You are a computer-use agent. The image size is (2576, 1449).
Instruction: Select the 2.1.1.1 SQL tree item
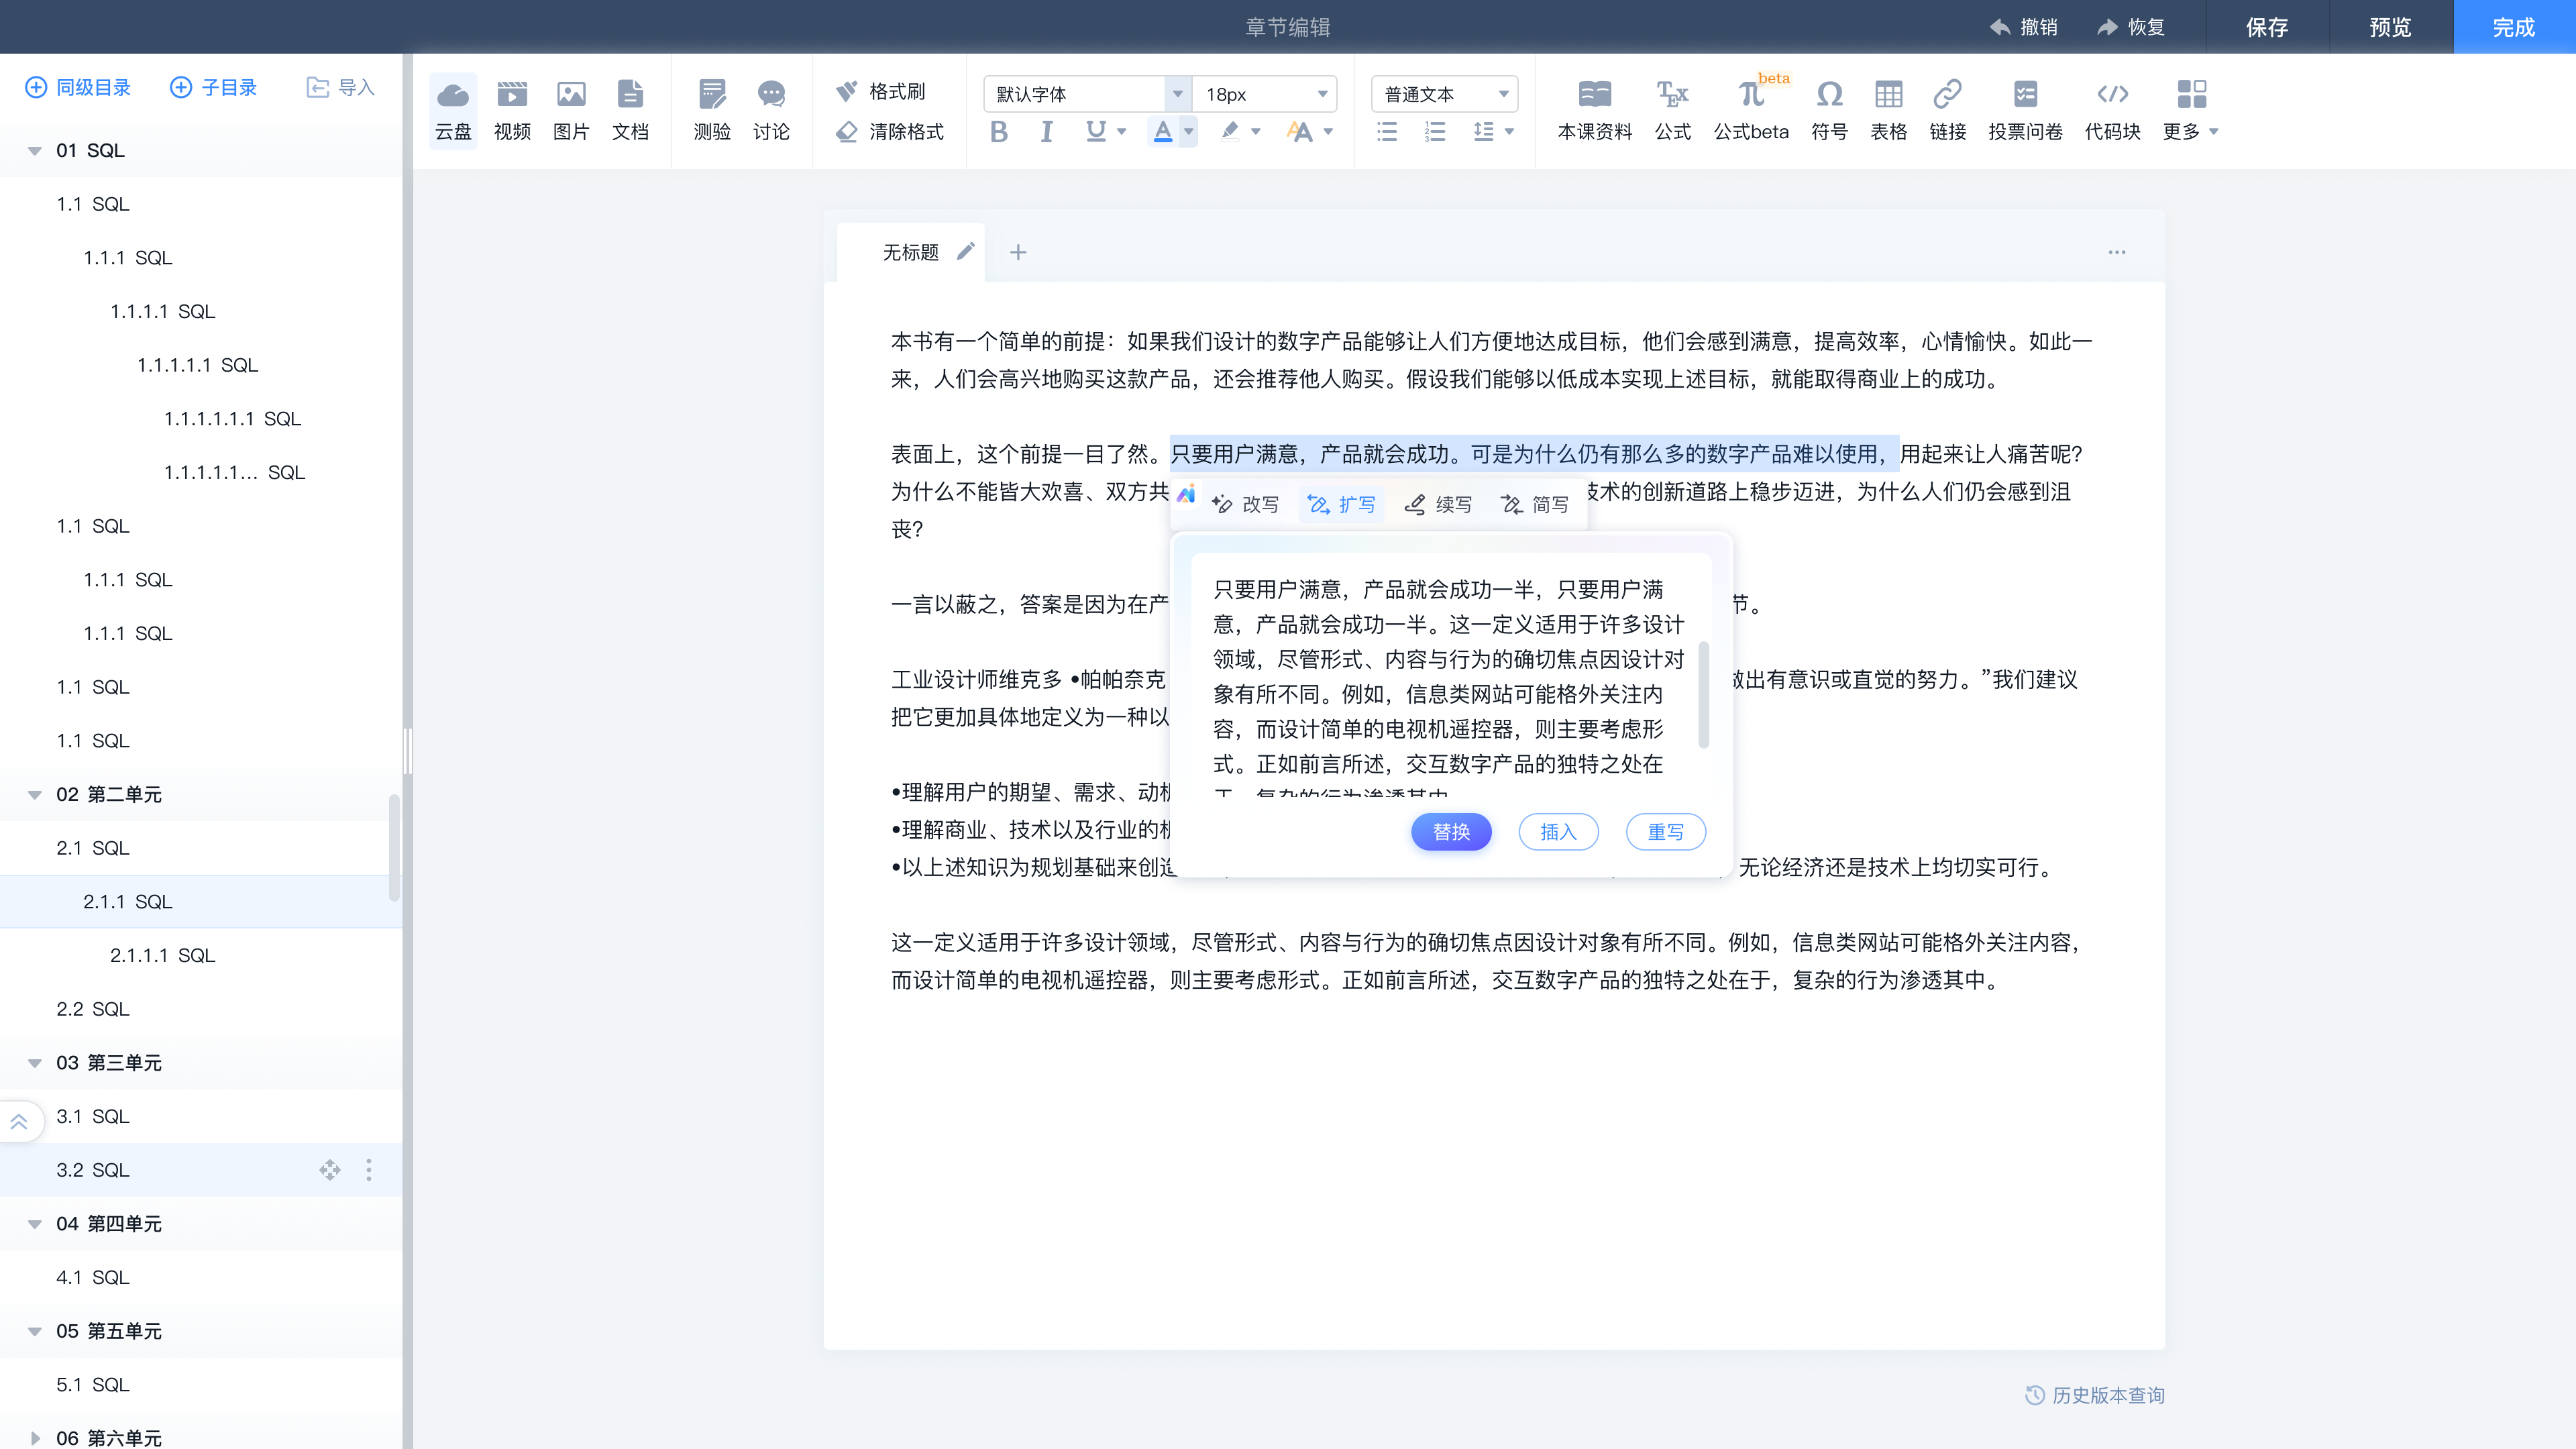pyautogui.click(x=162, y=955)
